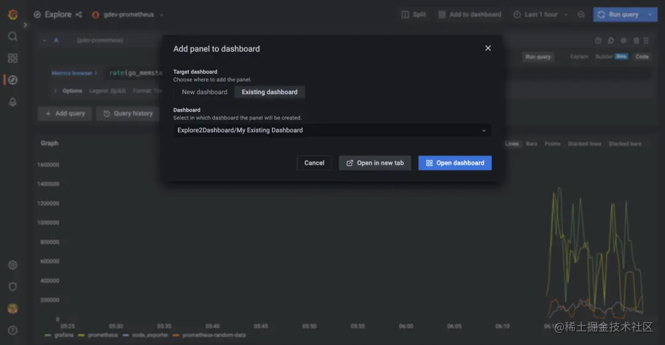Click the blue Run query button in the top bar
The width and height of the screenshot is (665, 345).
619,14
